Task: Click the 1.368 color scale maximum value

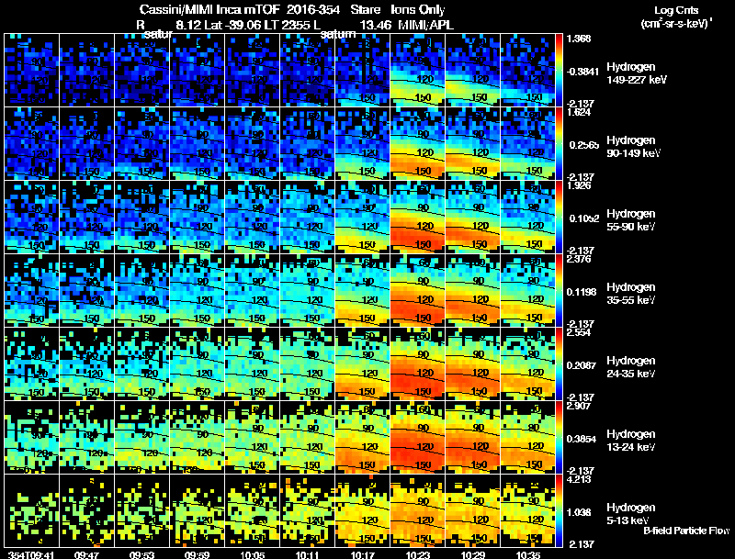Action: 579,39
